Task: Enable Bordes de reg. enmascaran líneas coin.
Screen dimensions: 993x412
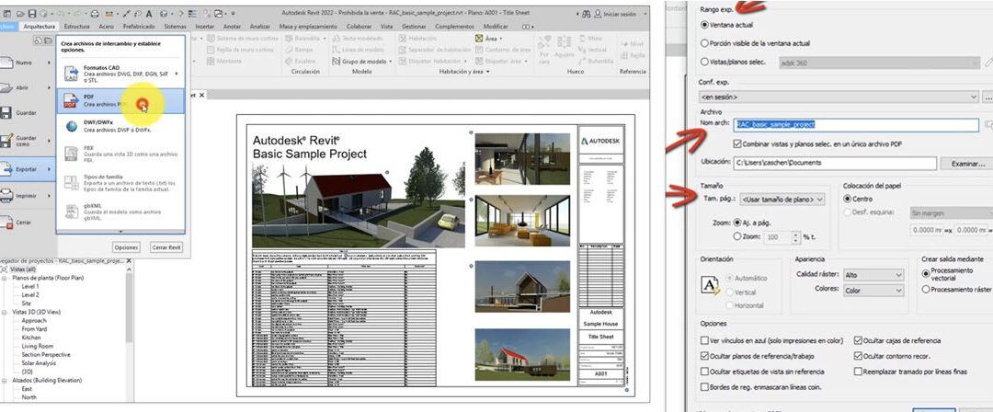Action: tap(705, 386)
